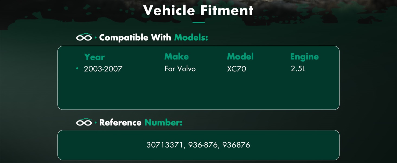Click reference number 936876
This screenshot has height=163, width=397.
236,145
